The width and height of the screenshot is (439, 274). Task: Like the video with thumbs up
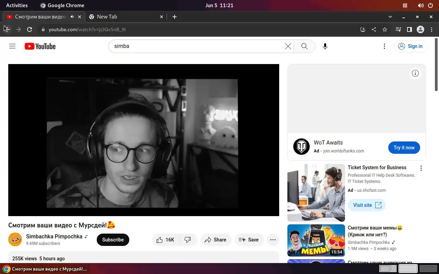tap(165, 240)
